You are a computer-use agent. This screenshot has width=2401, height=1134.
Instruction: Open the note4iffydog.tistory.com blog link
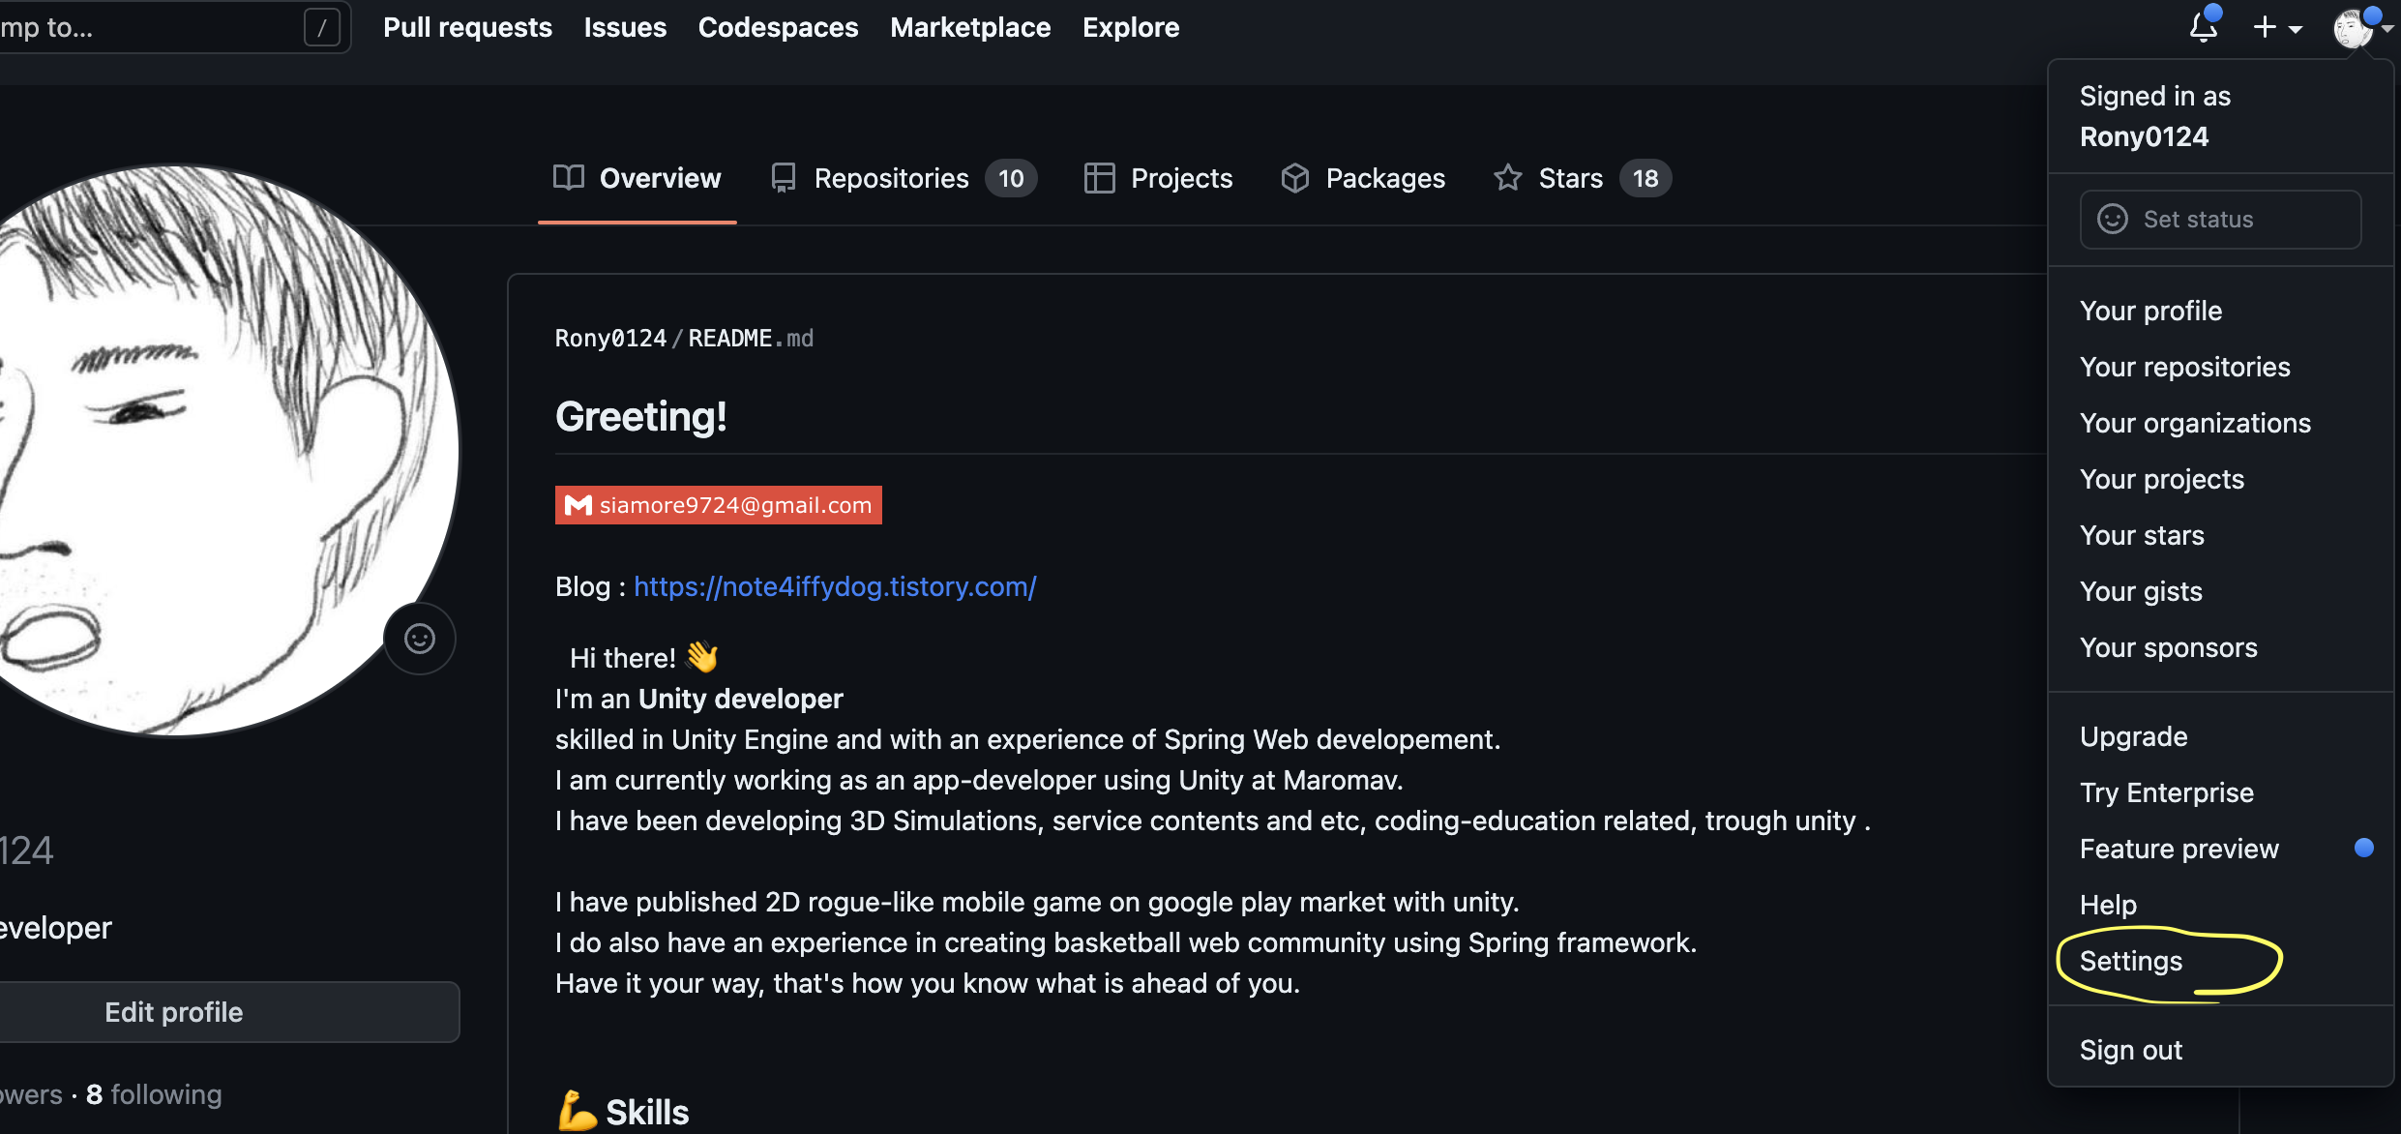835,586
